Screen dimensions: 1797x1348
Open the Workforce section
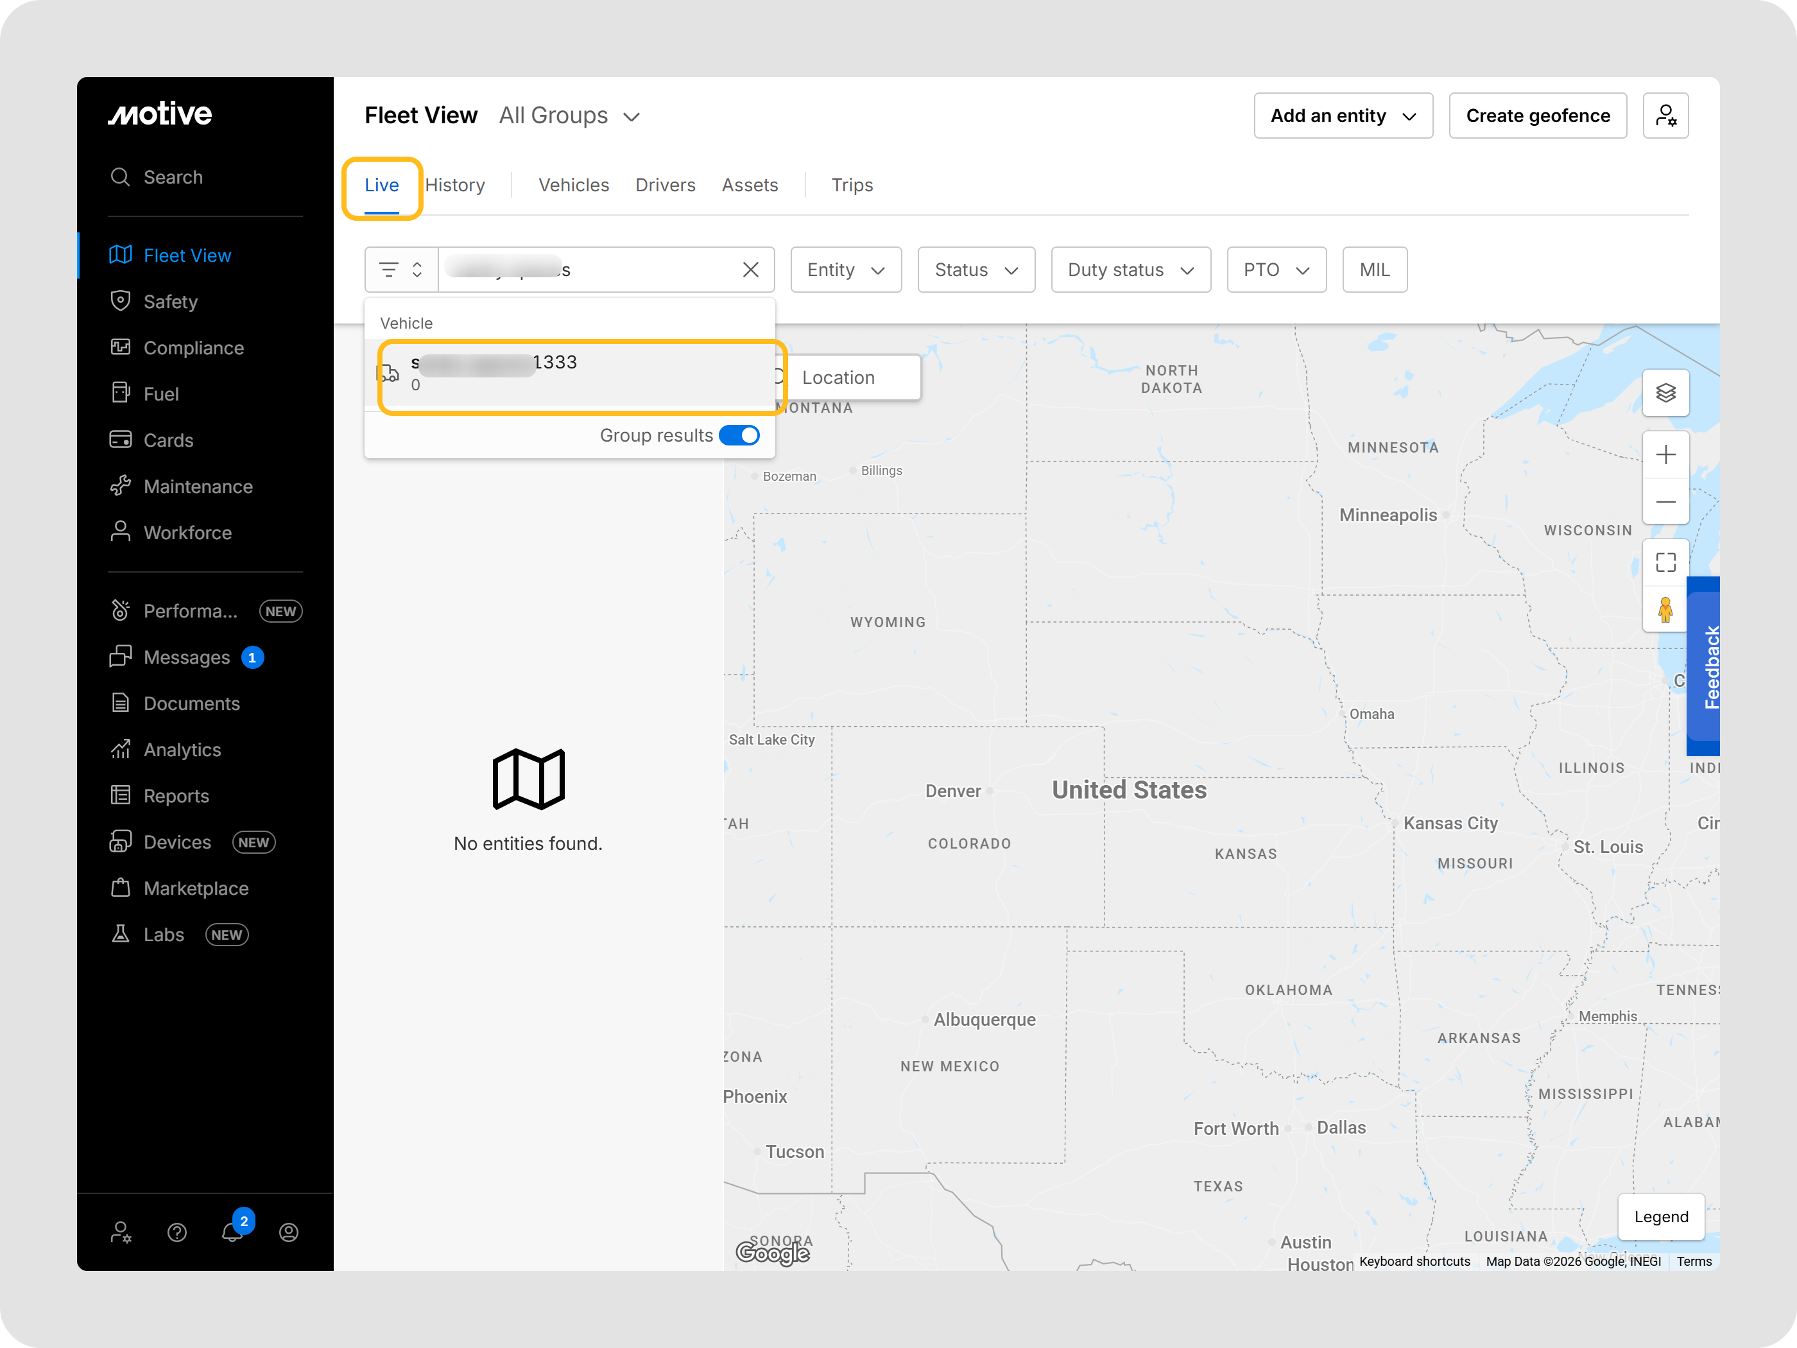click(171, 533)
